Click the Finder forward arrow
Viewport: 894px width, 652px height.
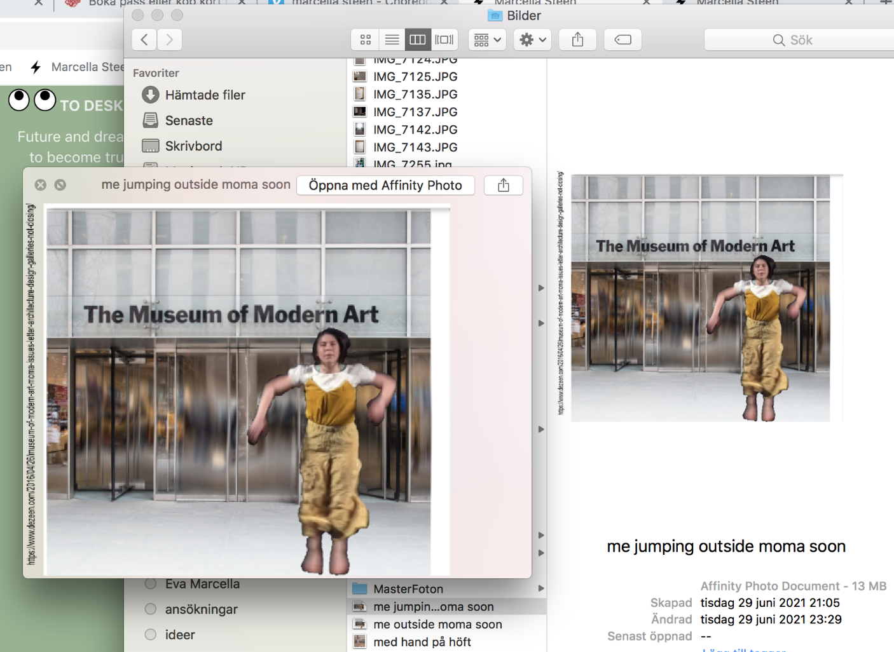pyautogui.click(x=170, y=40)
